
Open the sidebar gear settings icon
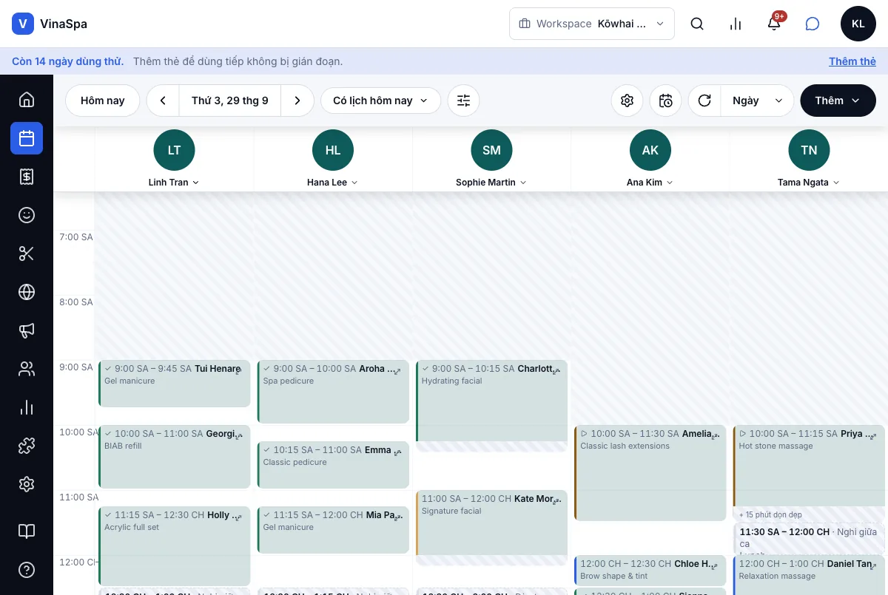coord(27,484)
